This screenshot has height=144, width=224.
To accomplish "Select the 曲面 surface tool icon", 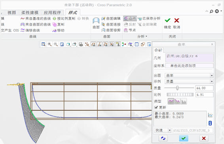I will point(96,21).
